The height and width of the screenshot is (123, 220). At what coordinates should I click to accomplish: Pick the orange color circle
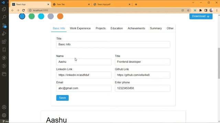pyautogui.click(x=60, y=16)
